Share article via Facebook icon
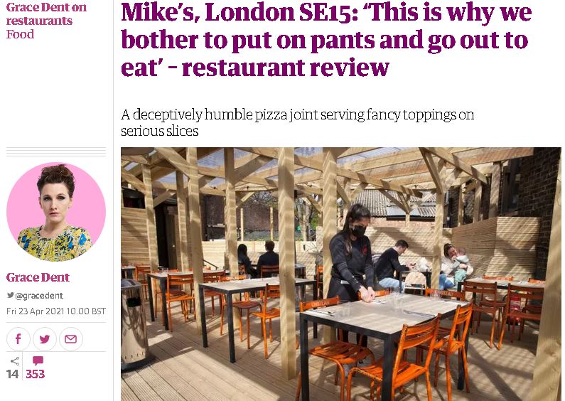The image size is (565, 401). pyautogui.click(x=18, y=339)
